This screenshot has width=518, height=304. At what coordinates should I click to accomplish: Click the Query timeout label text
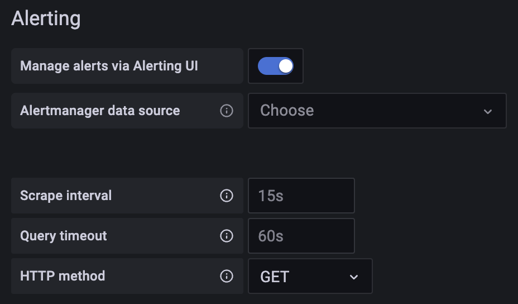click(63, 236)
